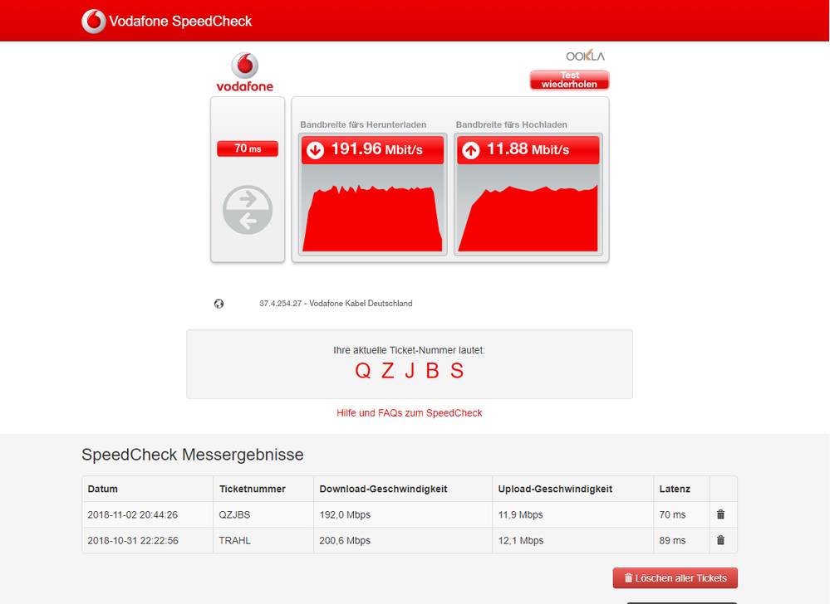Delete the TRAHL ticket with trash icon
This screenshot has width=830, height=604.
pos(720,540)
